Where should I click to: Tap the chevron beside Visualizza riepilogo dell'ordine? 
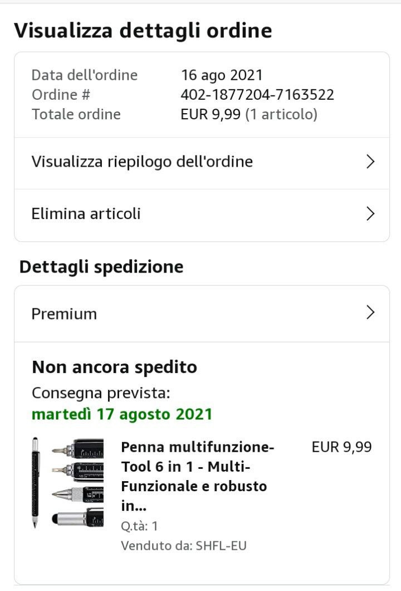point(370,162)
